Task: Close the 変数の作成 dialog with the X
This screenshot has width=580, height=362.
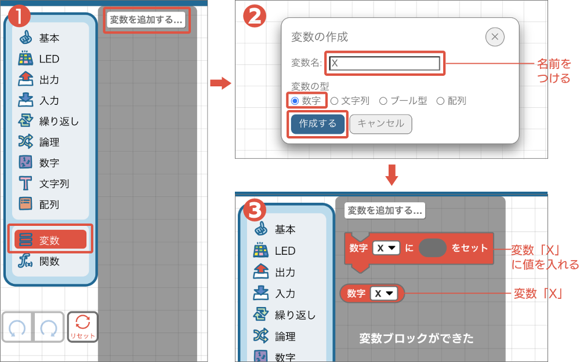Action: (495, 37)
